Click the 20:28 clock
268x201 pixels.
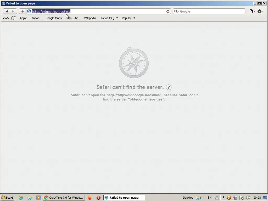[257, 198]
